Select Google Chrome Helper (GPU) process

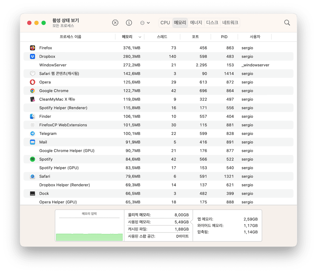point(67,151)
